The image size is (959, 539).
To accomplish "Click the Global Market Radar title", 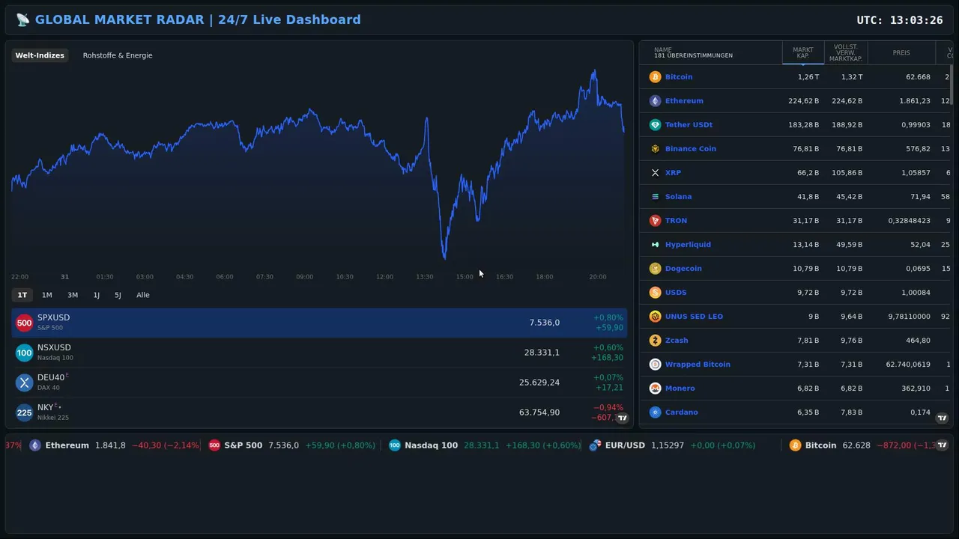I will coord(188,20).
